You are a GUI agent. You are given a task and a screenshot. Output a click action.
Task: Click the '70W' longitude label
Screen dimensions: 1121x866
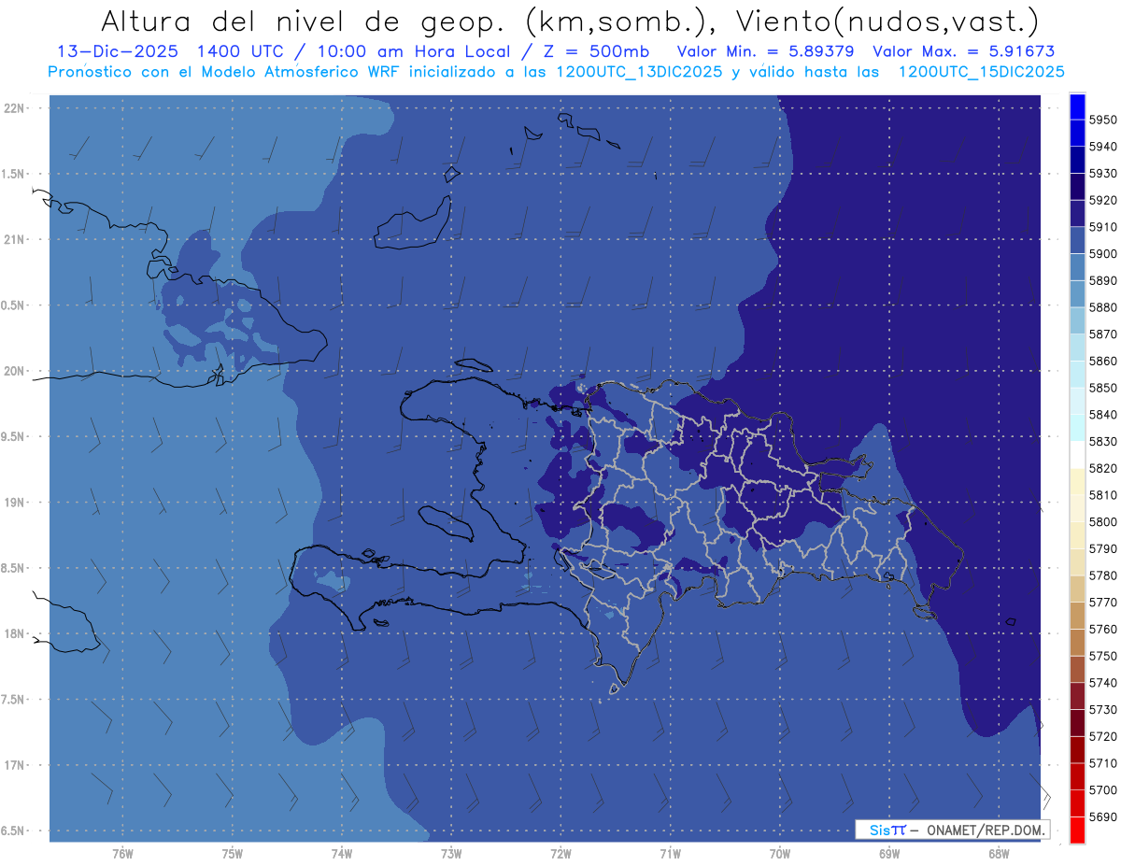pyautogui.click(x=779, y=853)
